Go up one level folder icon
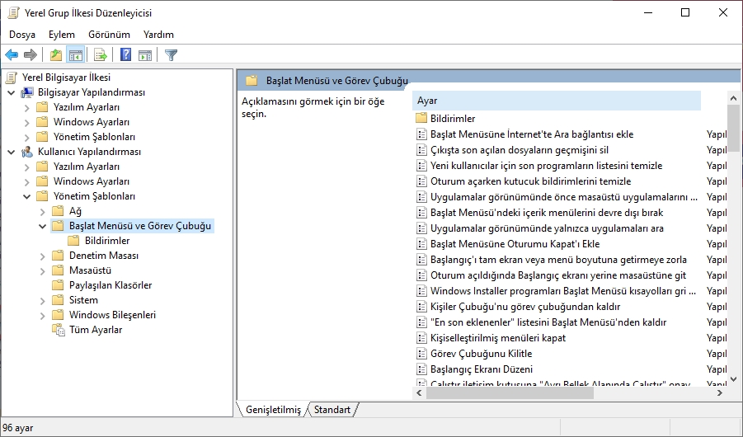Image resolution: width=743 pixels, height=437 pixels. [x=56, y=55]
